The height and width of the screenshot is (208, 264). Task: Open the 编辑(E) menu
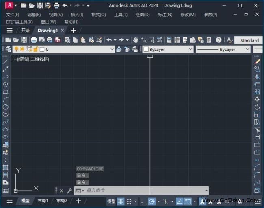34,15
